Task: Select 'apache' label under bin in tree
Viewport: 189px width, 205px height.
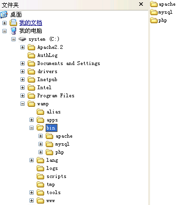Action: click(64, 136)
